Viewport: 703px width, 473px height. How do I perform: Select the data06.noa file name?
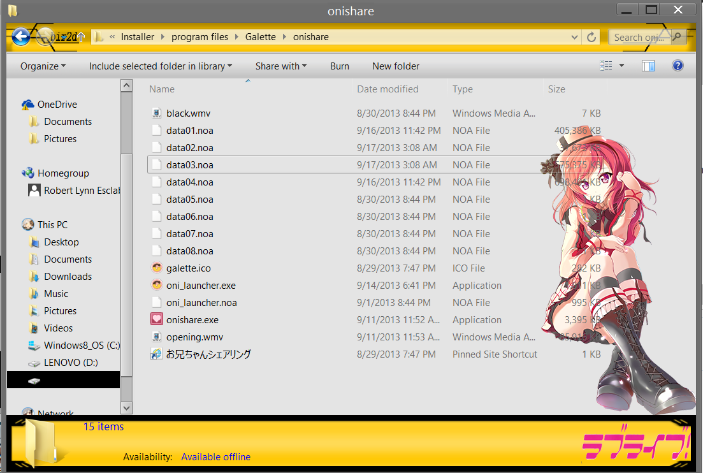point(190,217)
